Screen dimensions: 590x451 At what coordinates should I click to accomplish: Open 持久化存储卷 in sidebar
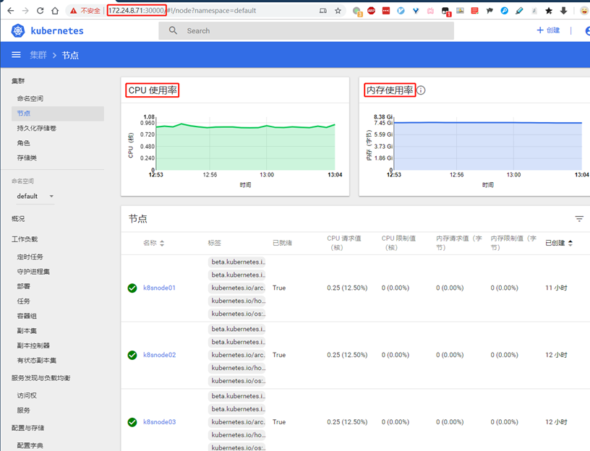36,128
